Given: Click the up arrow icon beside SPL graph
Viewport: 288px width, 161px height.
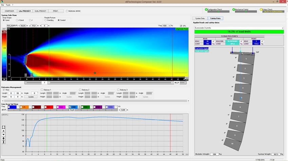Looking at the screenshot, I should pyautogui.click(x=3, y=131).
